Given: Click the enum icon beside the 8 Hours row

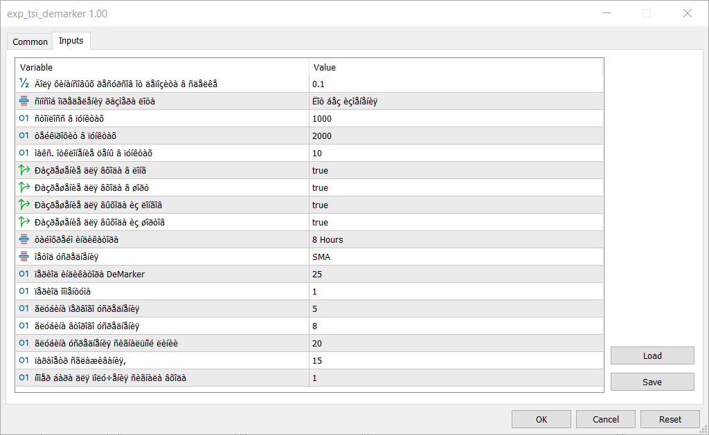Looking at the screenshot, I should 24,239.
